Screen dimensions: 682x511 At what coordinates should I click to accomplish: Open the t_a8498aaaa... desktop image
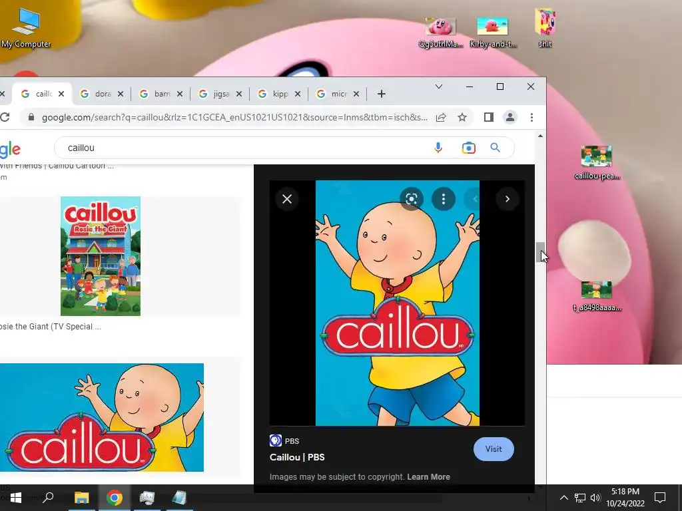597,296
